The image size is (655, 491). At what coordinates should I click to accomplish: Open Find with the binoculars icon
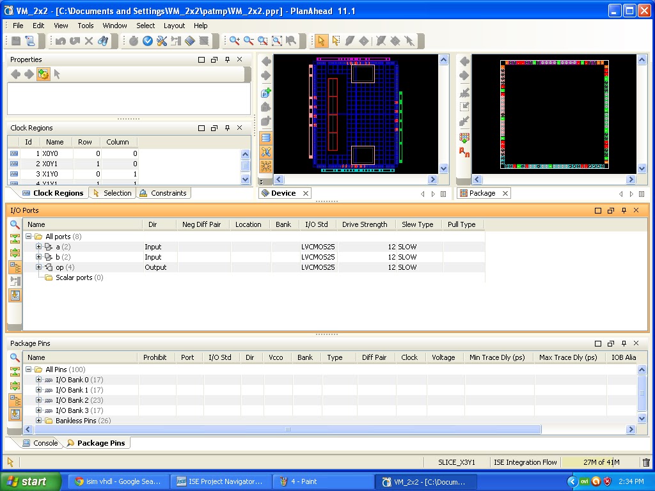(x=103, y=40)
